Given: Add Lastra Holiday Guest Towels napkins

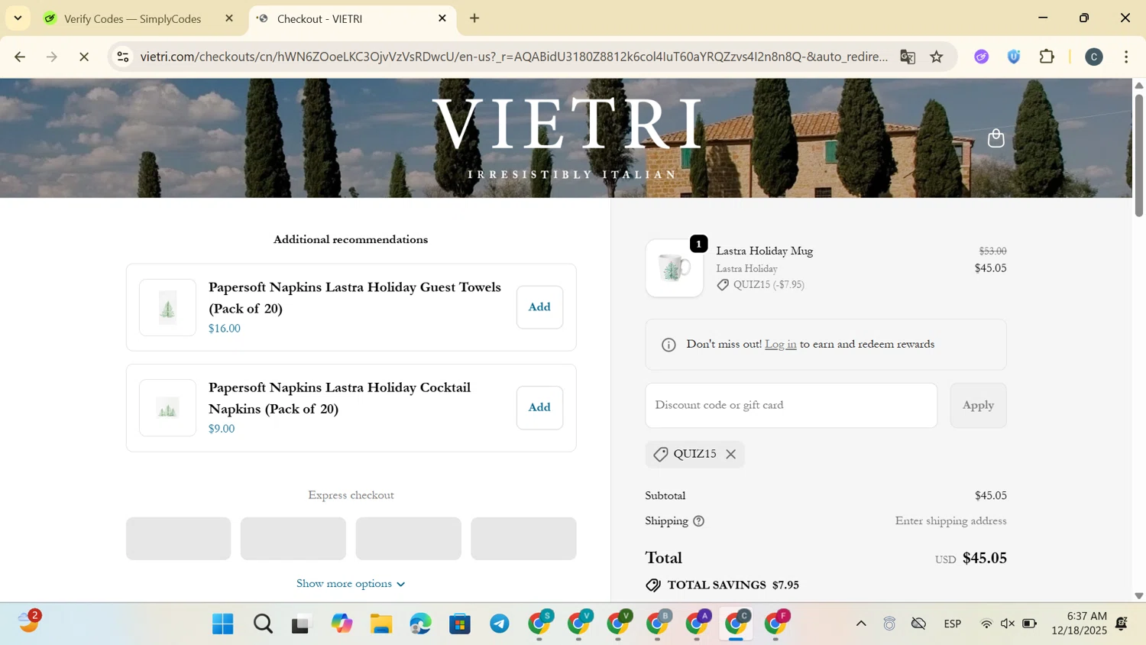Looking at the screenshot, I should [539, 307].
